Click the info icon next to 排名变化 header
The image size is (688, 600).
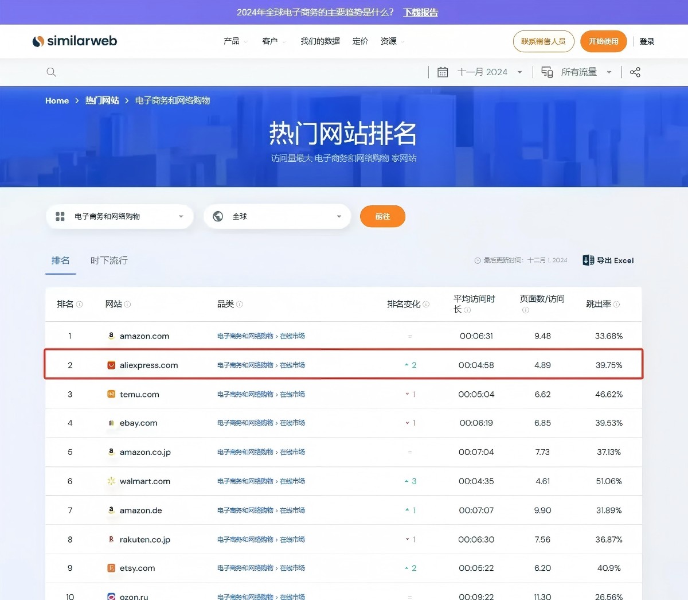pos(426,304)
